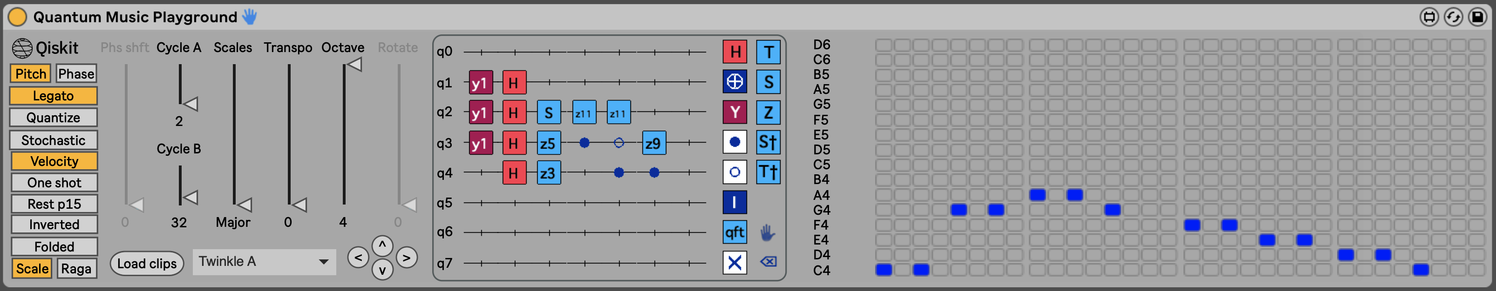Shift circuit down with the v arrow

point(382,270)
